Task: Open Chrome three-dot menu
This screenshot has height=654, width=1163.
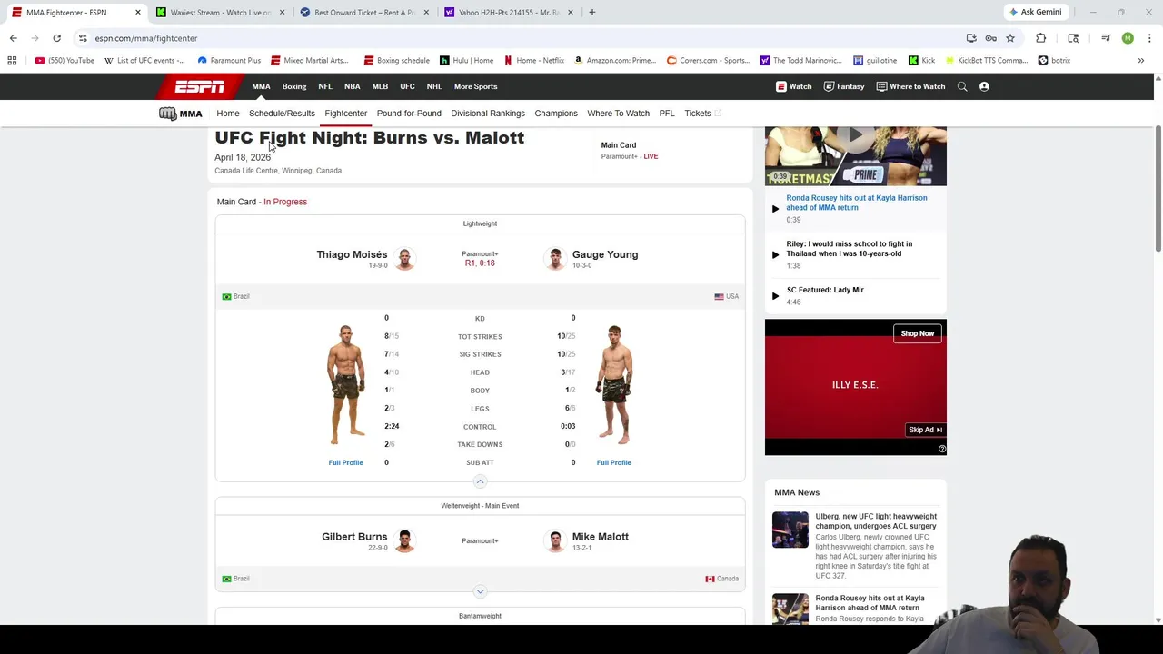Action: pyautogui.click(x=1149, y=38)
